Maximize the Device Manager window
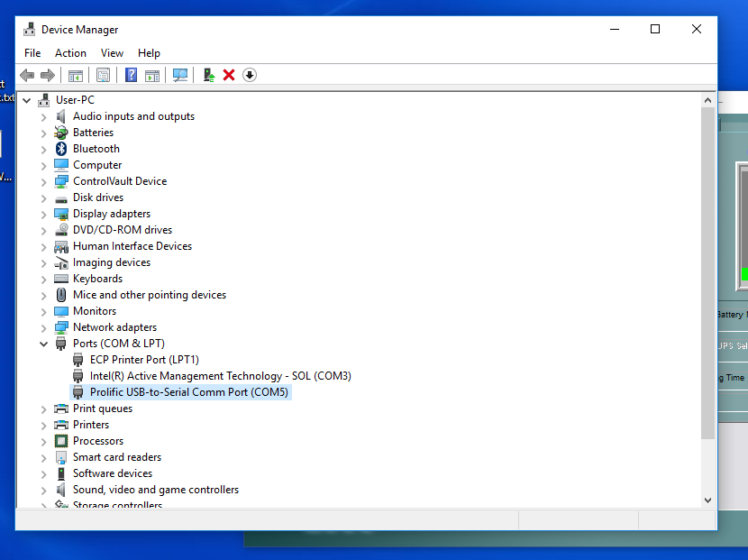 coord(655,29)
